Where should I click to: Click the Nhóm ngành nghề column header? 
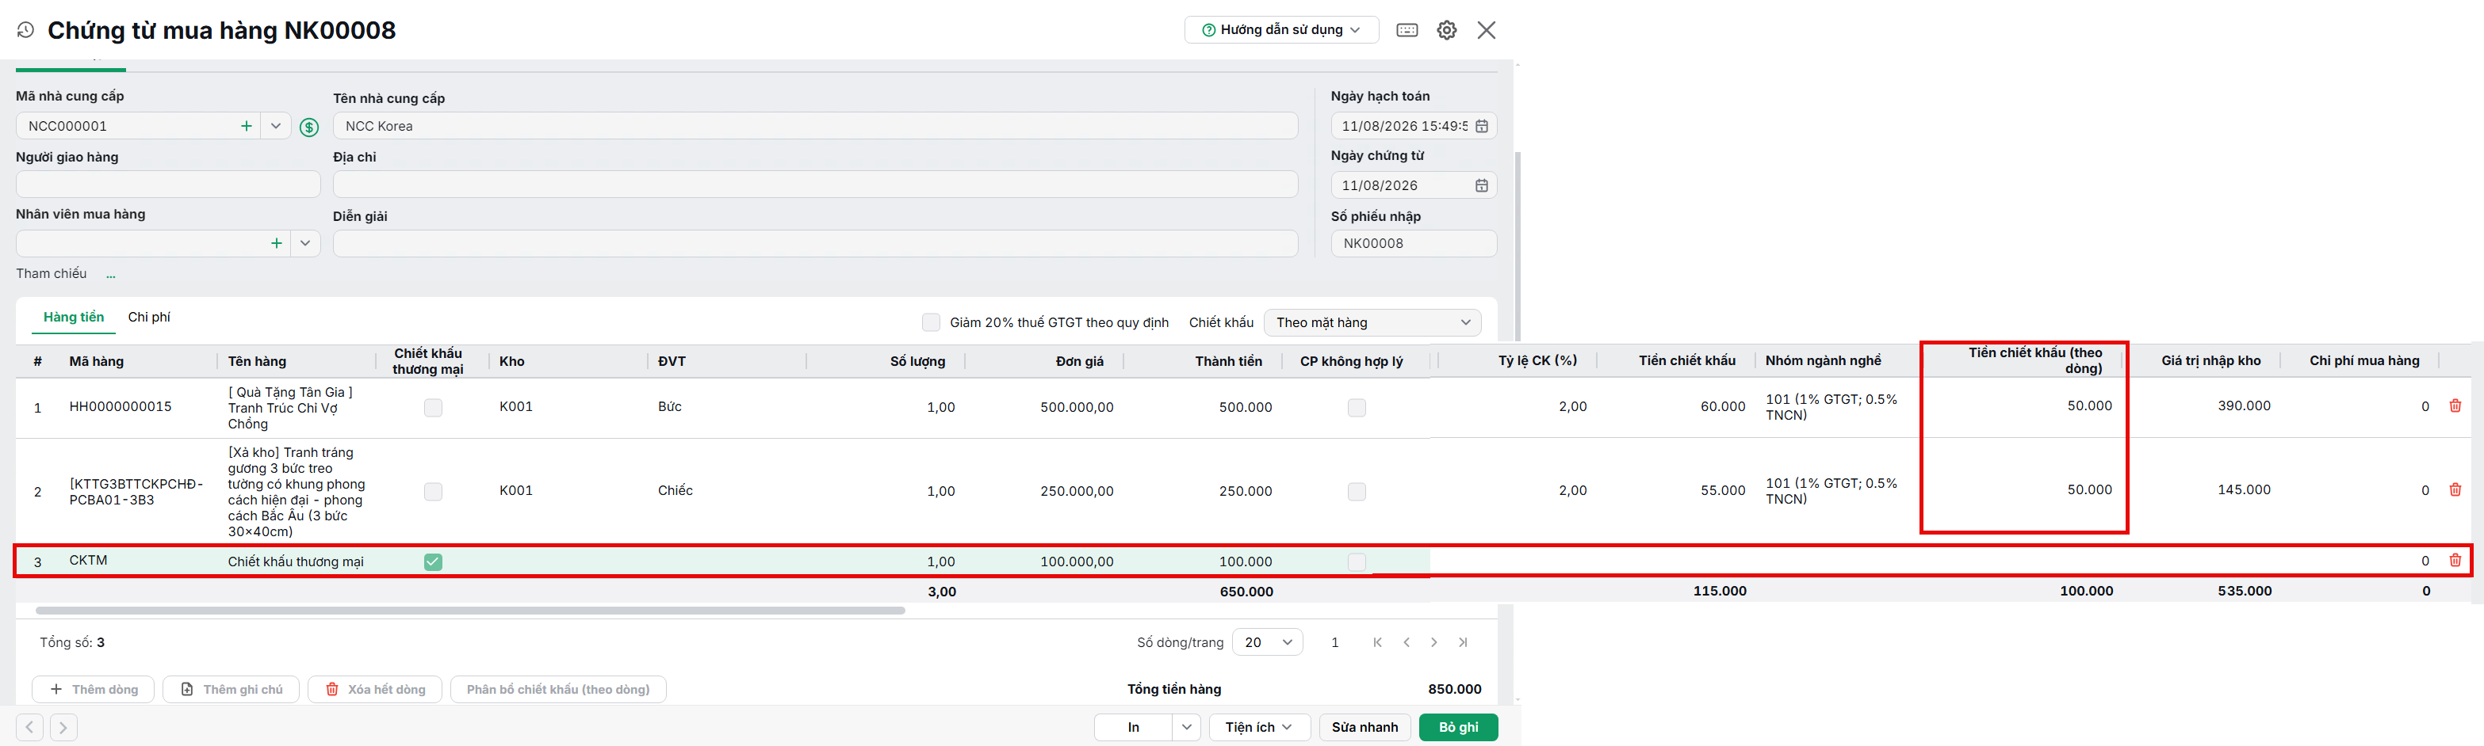click(x=1823, y=360)
